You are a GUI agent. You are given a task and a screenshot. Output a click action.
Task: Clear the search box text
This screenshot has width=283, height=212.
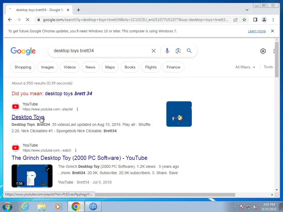pos(154,51)
